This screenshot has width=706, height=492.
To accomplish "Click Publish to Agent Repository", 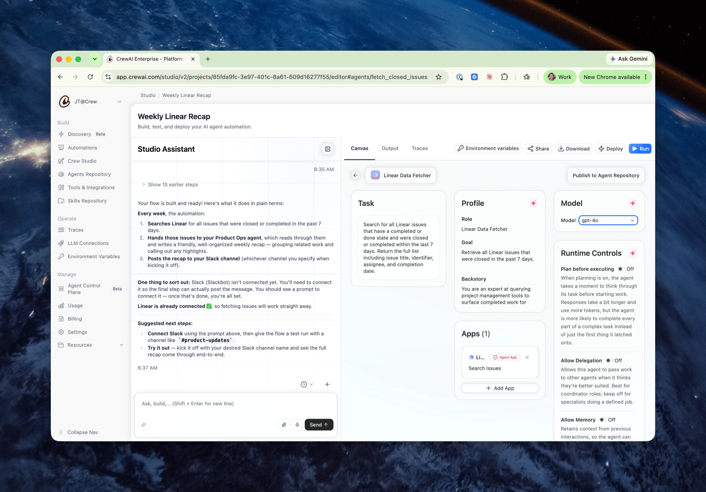I will click(x=606, y=175).
